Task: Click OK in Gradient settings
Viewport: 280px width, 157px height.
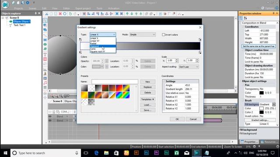Action: point(177,119)
